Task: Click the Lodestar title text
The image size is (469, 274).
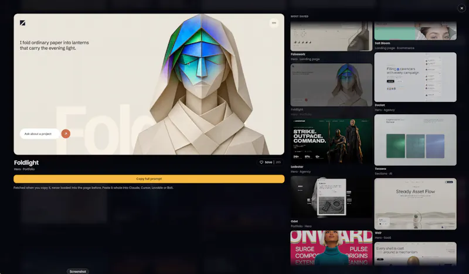Action: pos(297,167)
